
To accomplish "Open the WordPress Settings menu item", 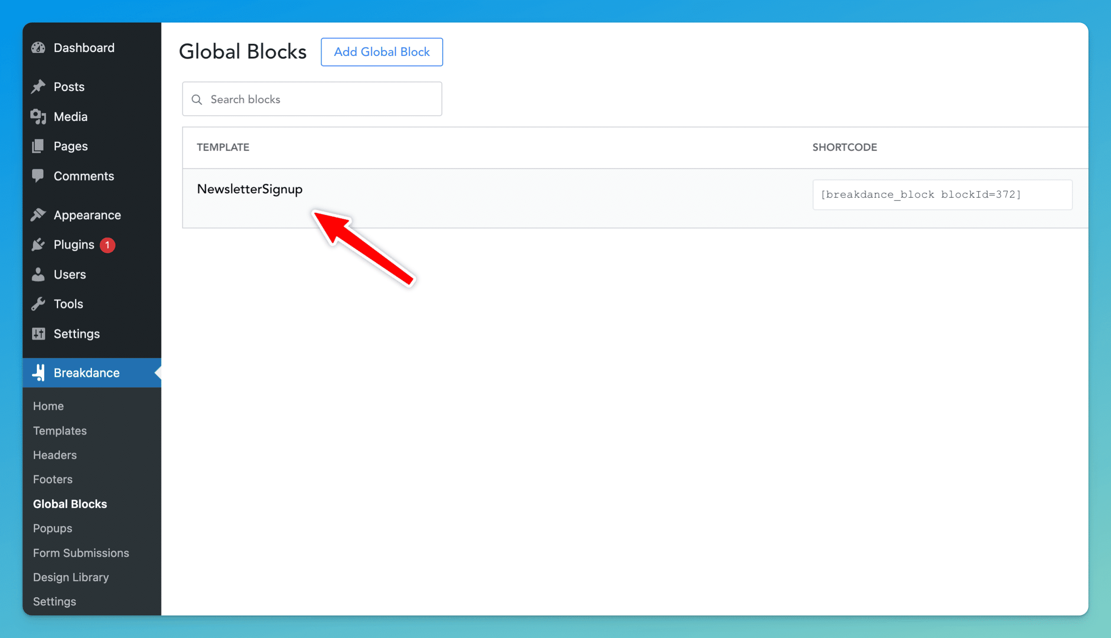I will pos(92,334).
